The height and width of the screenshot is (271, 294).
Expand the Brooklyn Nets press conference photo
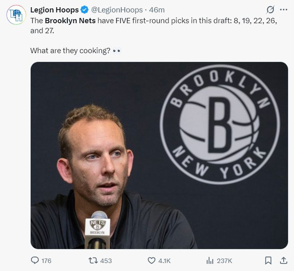point(159,155)
